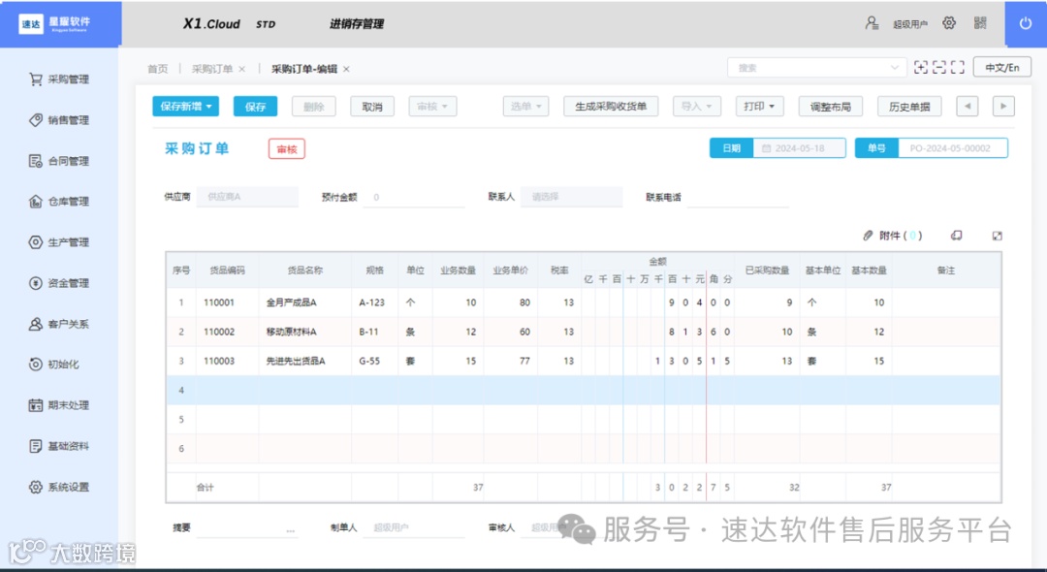Click the 调整布局 button
The height and width of the screenshot is (572, 1047).
click(831, 106)
